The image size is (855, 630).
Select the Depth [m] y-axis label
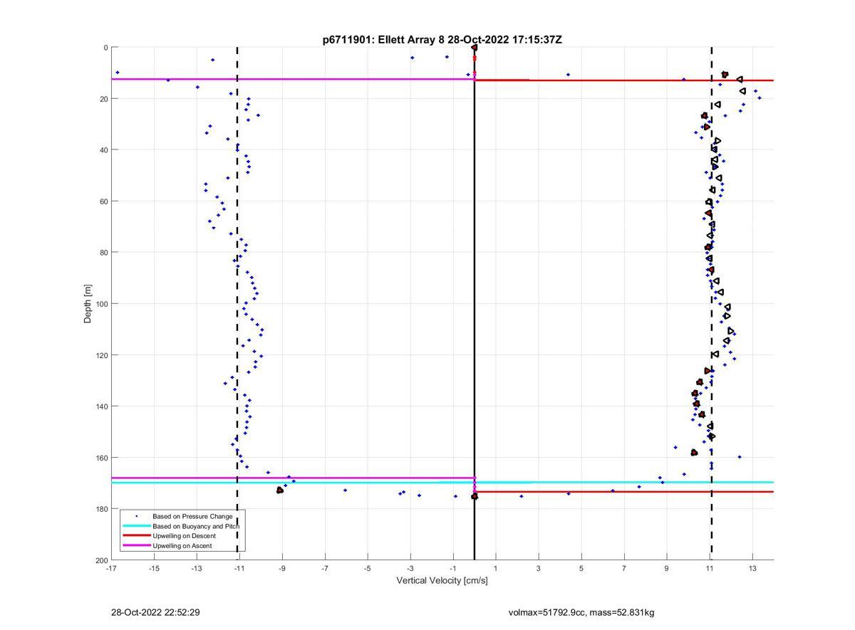pyautogui.click(x=88, y=304)
